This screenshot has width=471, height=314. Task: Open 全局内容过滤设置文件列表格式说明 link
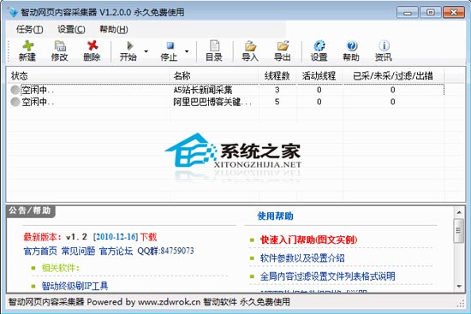coord(328,276)
